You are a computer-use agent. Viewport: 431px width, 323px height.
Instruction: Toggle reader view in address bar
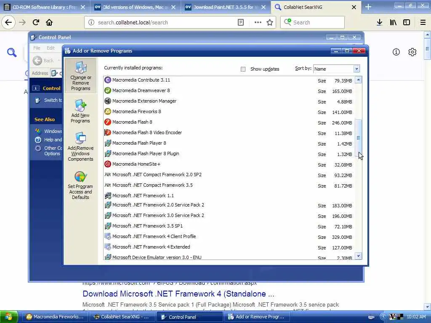pos(240,23)
